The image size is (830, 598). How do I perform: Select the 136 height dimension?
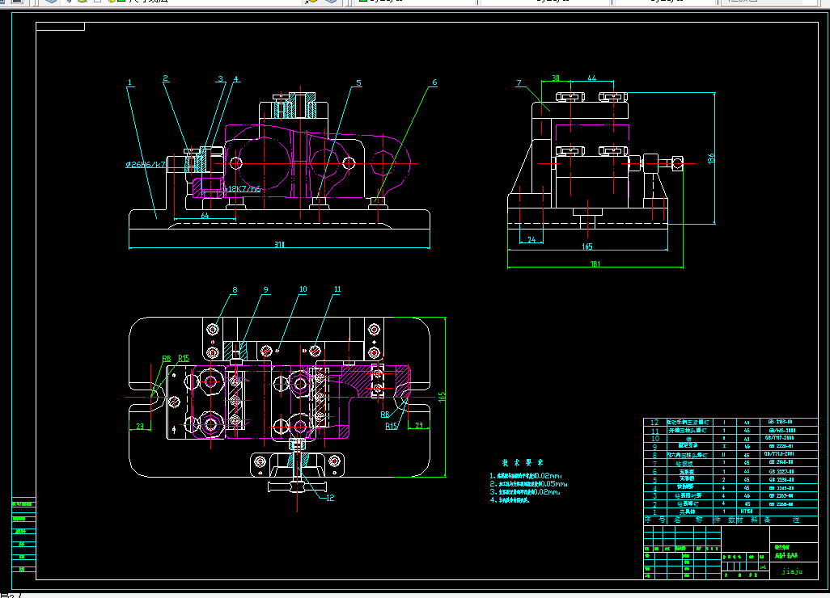tap(711, 158)
